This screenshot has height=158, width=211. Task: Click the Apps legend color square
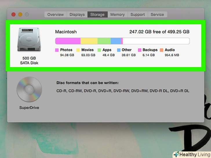click(x=99, y=50)
